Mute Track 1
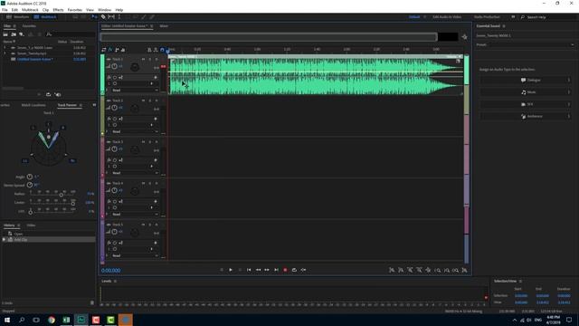579x326 pixels. click(x=143, y=59)
